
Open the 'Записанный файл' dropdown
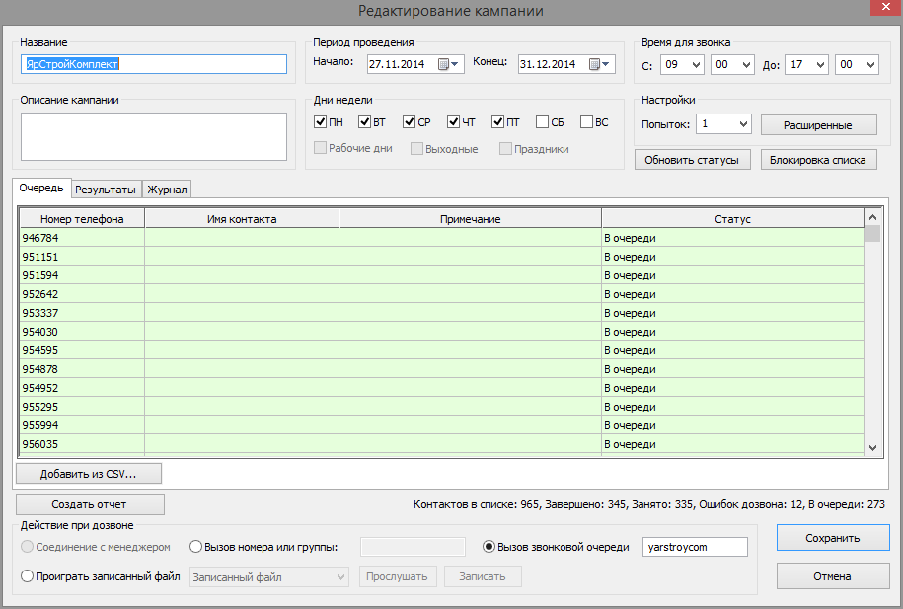(x=269, y=576)
